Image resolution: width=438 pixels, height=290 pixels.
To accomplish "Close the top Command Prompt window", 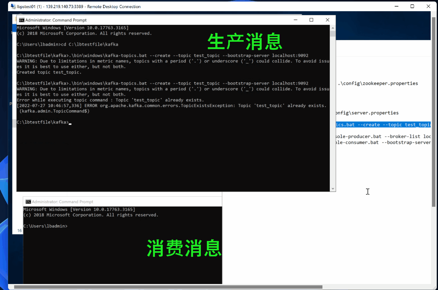I will pyautogui.click(x=327, y=20).
